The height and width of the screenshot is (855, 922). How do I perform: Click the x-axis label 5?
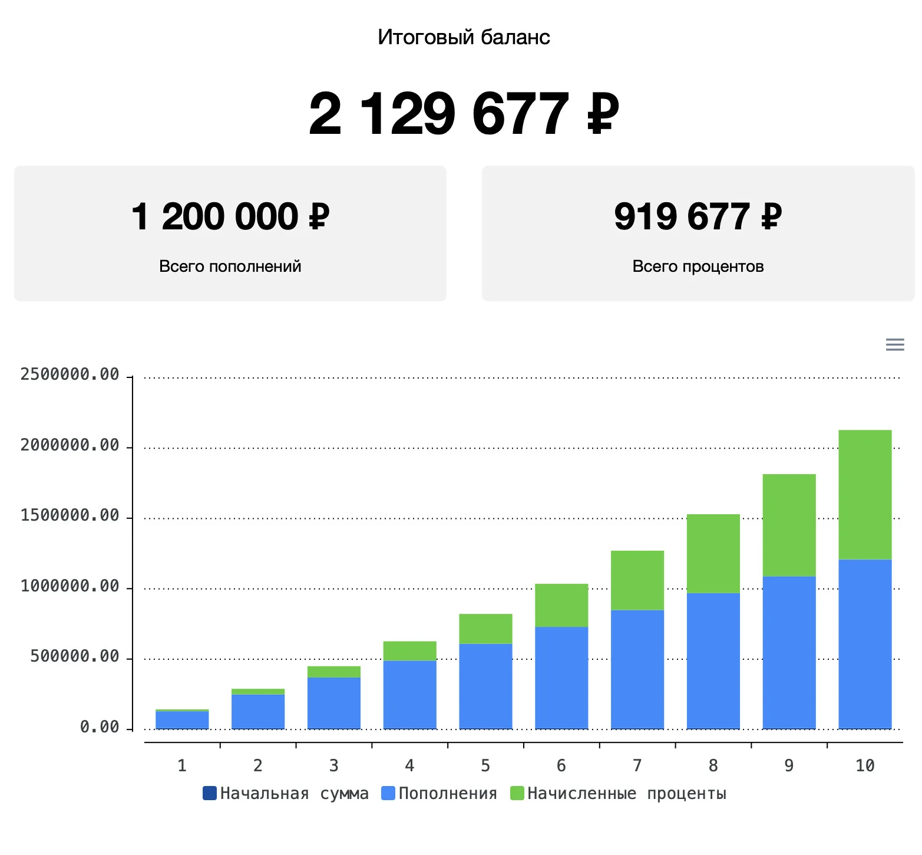pyautogui.click(x=485, y=766)
